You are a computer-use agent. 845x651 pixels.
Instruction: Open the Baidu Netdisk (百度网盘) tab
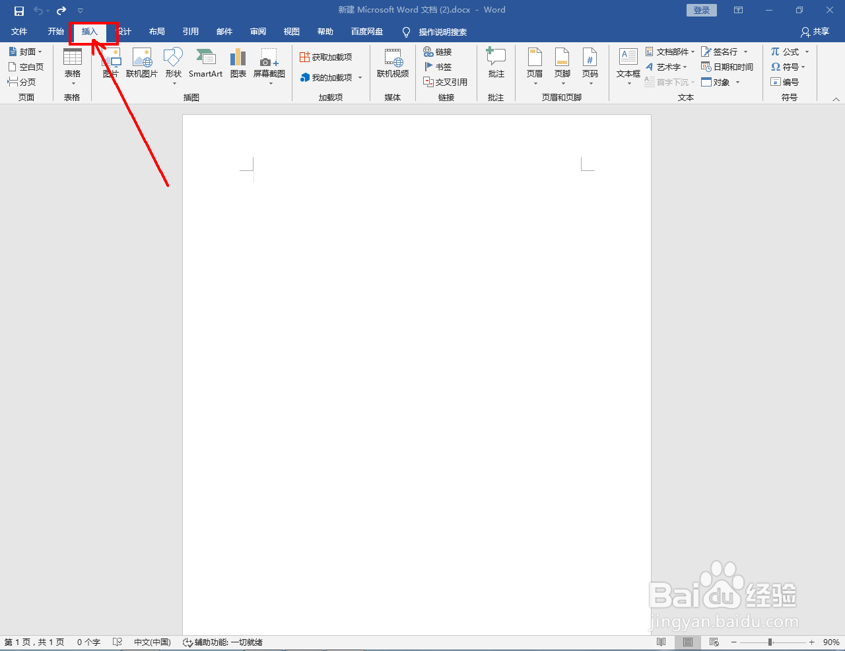pyautogui.click(x=367, y=32)
